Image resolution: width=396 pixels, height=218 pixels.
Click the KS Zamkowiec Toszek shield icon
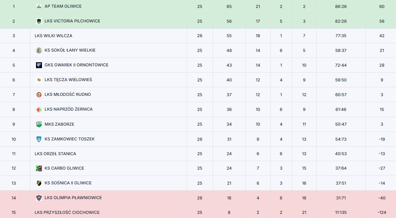(x=39, y=139)
